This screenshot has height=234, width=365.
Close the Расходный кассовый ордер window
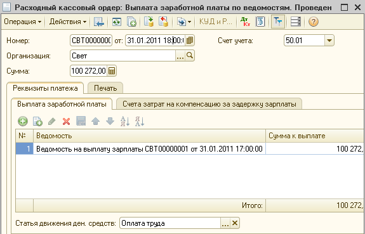357,8
